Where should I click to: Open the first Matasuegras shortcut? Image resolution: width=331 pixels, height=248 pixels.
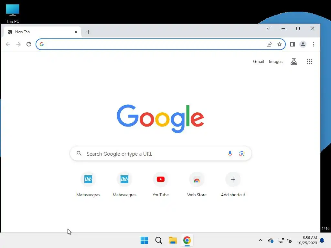88,185
